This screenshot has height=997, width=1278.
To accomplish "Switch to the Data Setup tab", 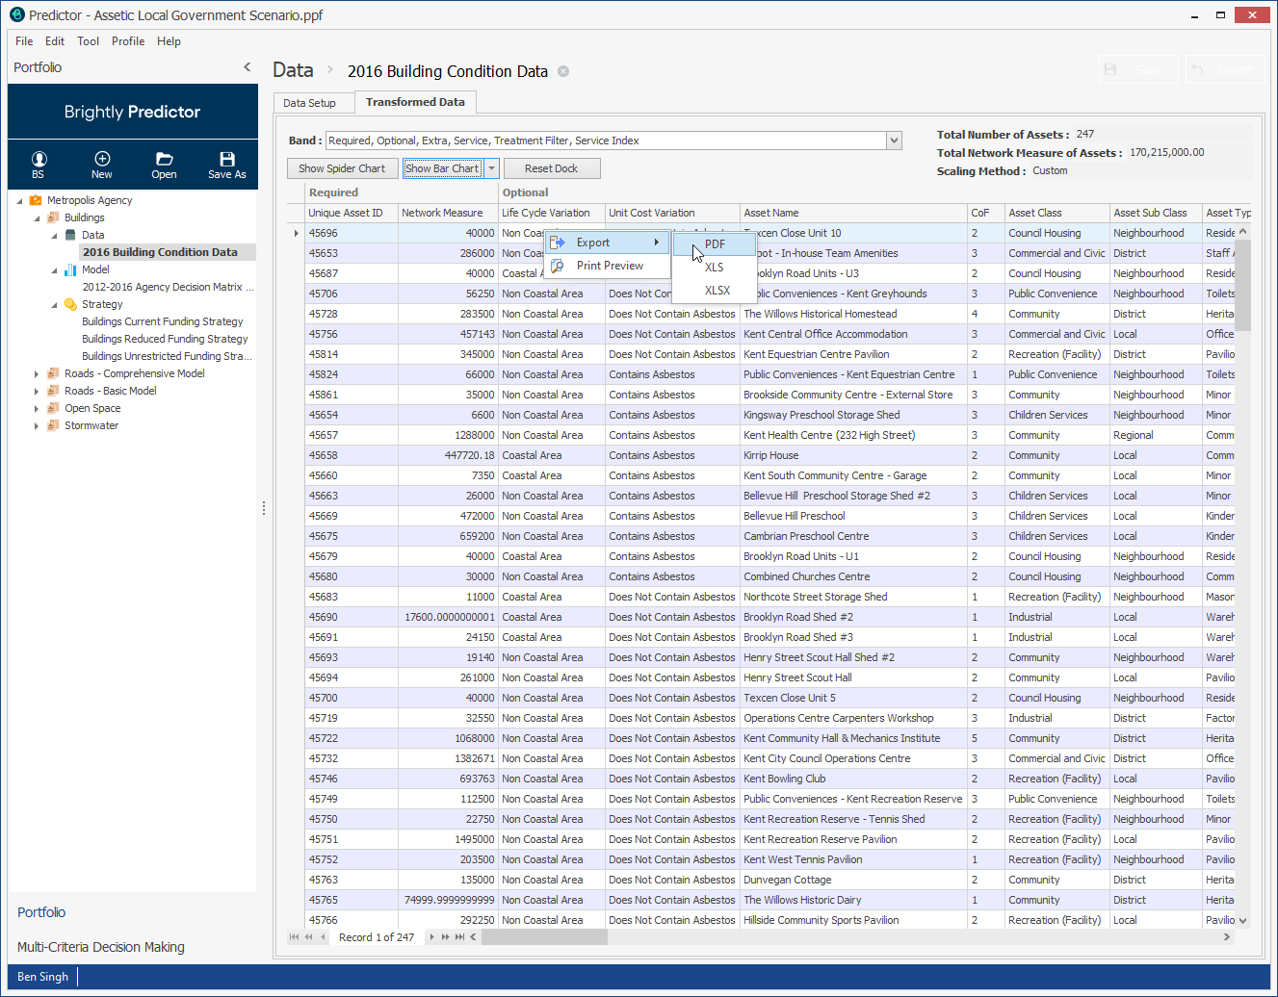I will [312, 102].
